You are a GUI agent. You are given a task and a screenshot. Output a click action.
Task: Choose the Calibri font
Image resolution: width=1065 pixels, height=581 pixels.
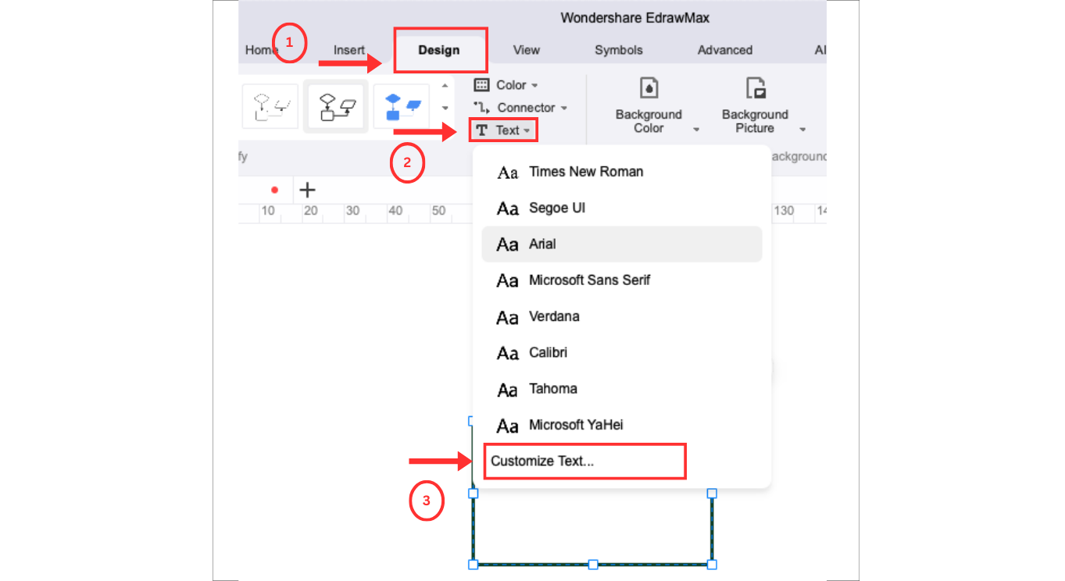pyautogui.click(x=621, y=352)
